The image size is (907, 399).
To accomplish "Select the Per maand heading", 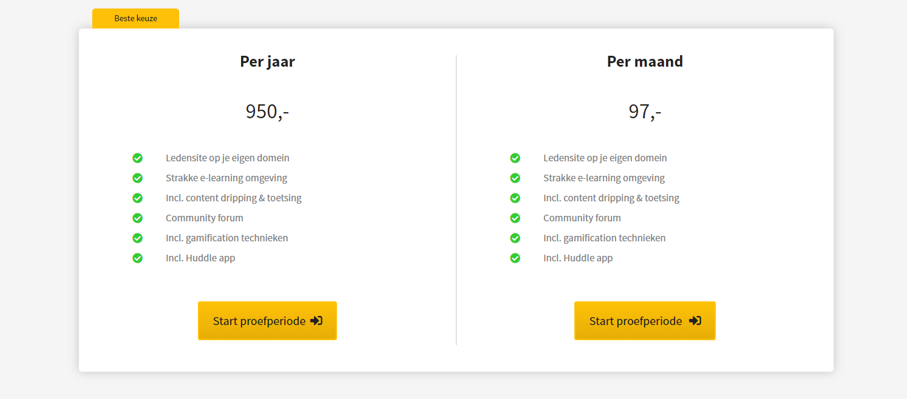I will pos(645,62).
